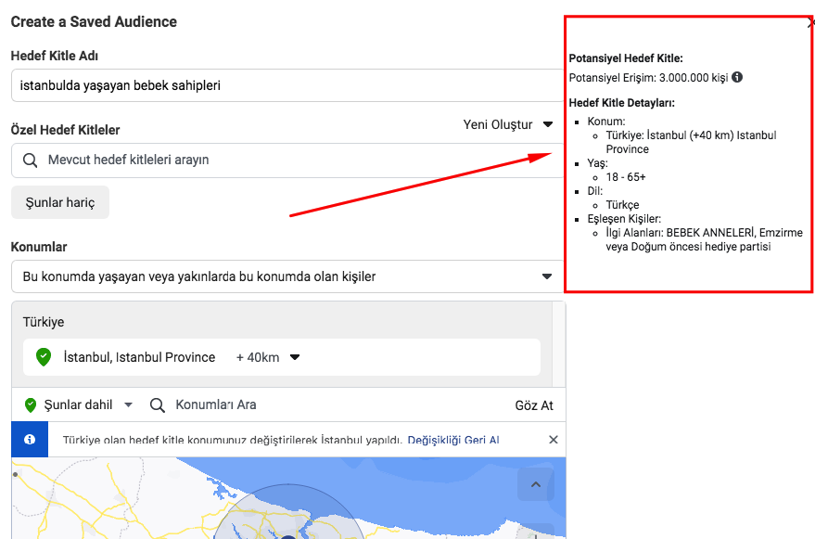This screenshot has height=539, width=815.
Task: Click the Türkçe language value
Action: click(x=622, y=205)
